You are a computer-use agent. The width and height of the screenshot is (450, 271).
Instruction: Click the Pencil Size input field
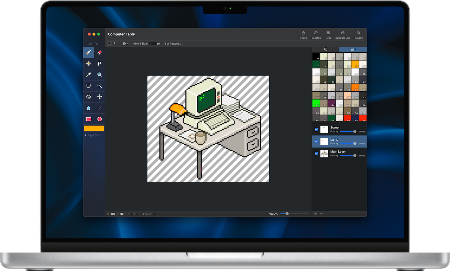pyautogui.click(x=153, y=44)
